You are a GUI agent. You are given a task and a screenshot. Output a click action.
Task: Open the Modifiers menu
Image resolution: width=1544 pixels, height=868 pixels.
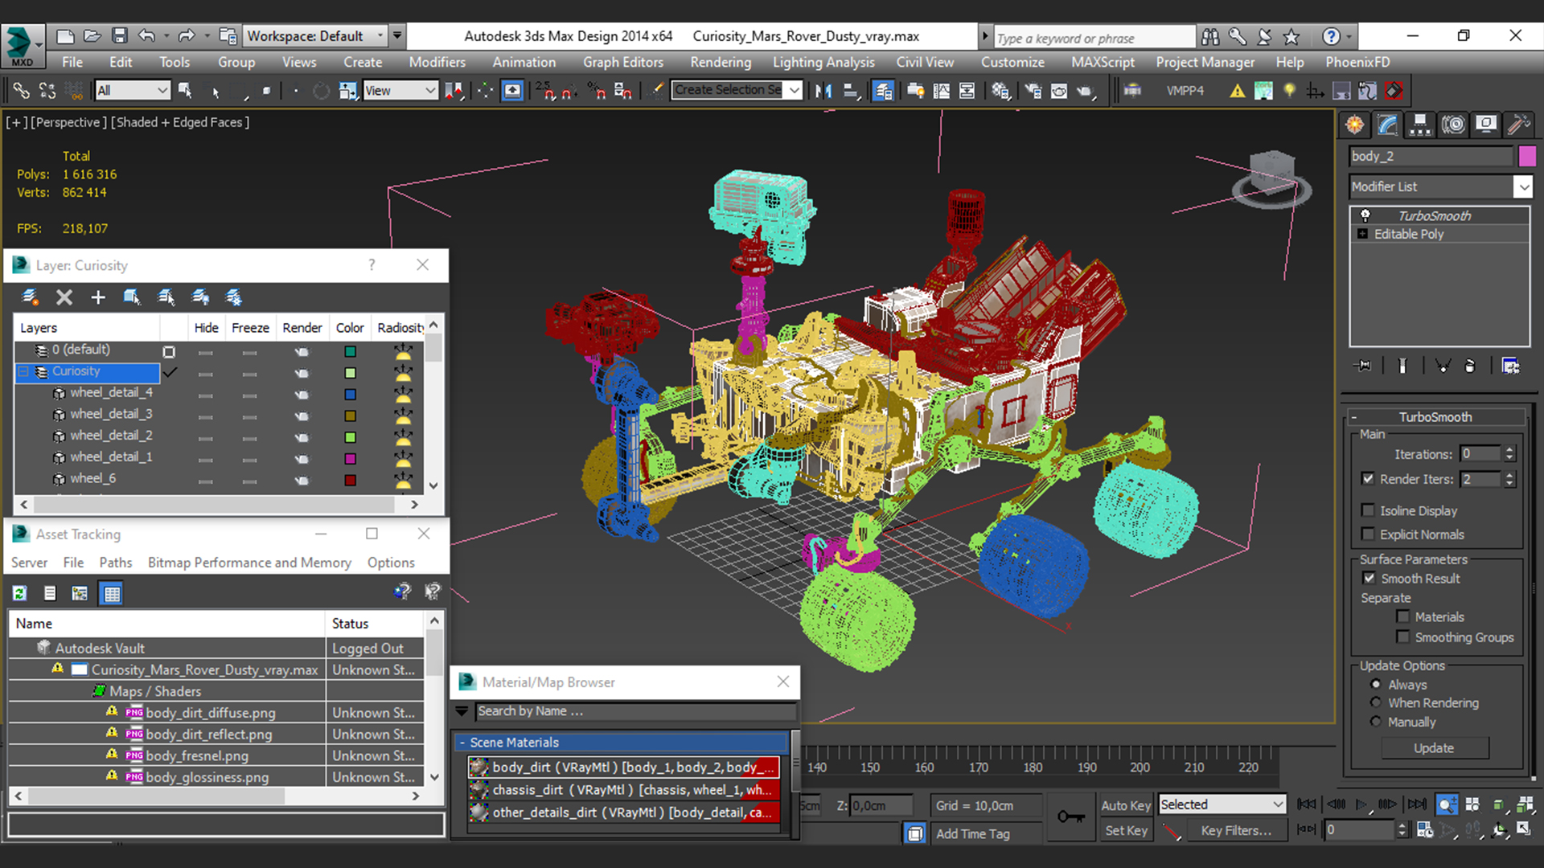tap(437, 62)
